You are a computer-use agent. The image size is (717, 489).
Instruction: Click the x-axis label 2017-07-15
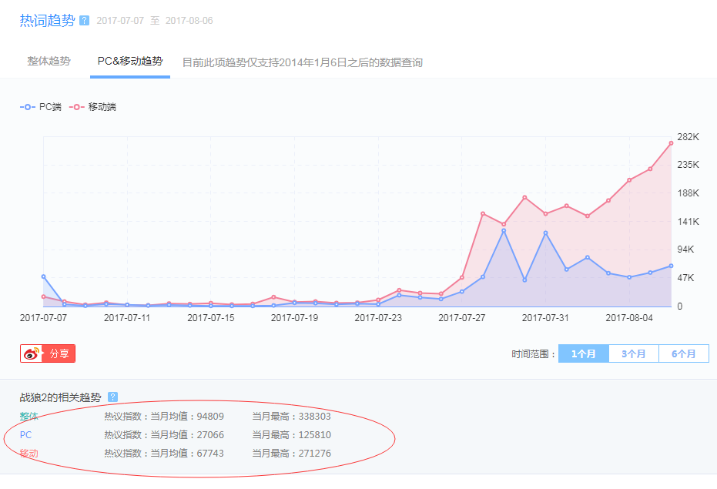point(211,317)
